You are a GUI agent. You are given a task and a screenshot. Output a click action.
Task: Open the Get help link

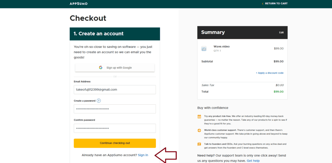[253, 161]
